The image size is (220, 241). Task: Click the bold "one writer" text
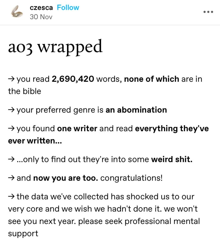pyautogui.click(x=77, y=129)
